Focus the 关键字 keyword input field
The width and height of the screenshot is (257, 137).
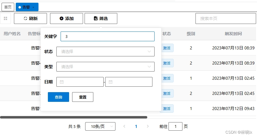coord(107,36)
